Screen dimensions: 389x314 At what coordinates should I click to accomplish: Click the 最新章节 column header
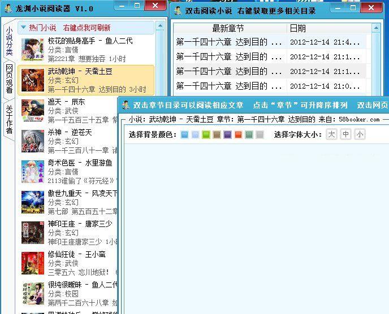click(230, 28)
